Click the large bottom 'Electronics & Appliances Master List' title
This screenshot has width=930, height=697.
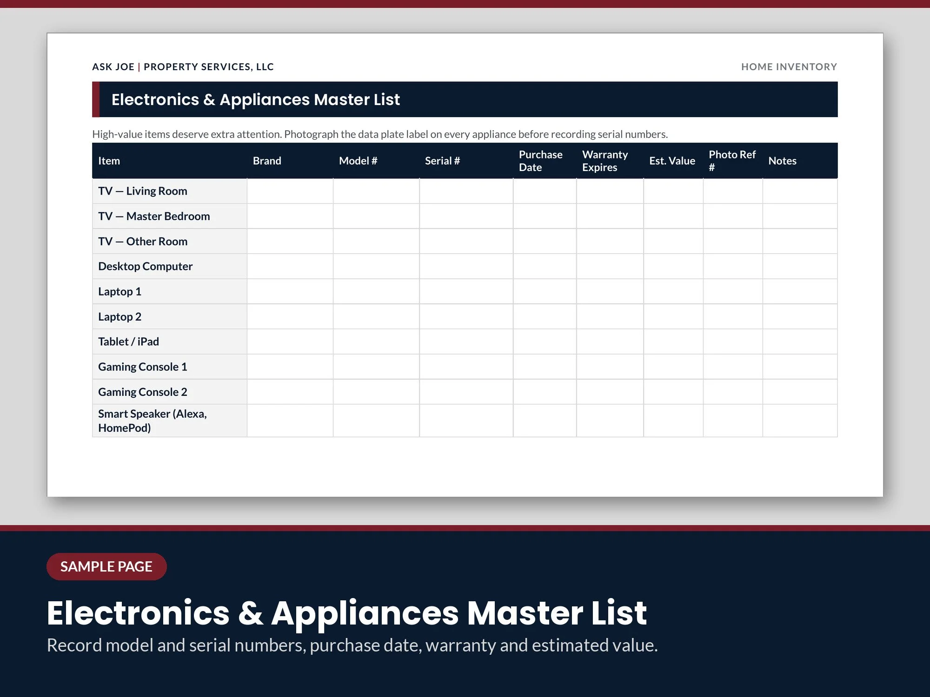coord(347,613)
